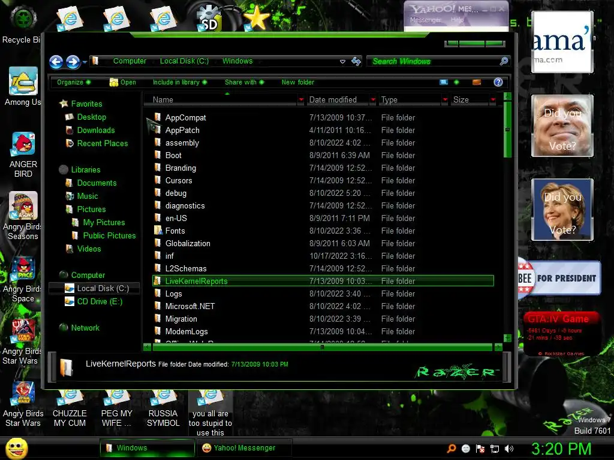
Task: Open RUSSIA SYMBOL desktop shortcut
Action: [163, 408]
